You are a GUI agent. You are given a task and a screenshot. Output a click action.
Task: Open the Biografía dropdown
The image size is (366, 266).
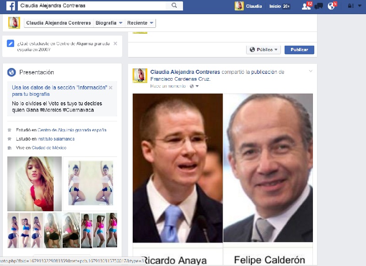coord(109,23)
